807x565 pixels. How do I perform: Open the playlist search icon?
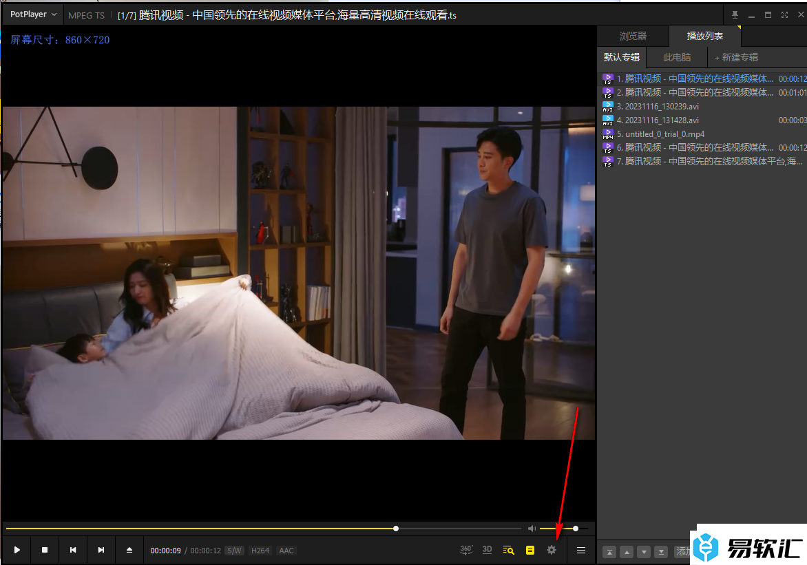pos(508,550)
